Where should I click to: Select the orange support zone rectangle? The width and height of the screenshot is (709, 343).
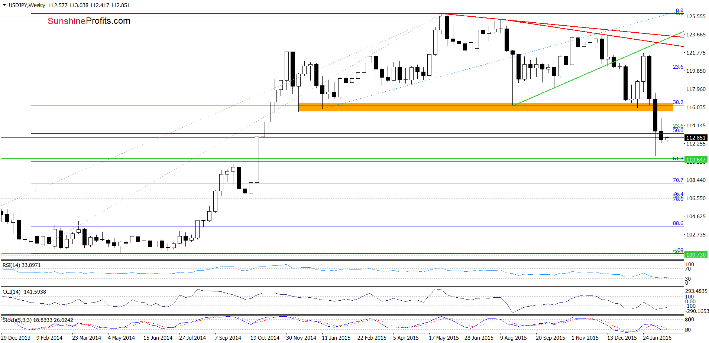click(x=485, y=107)
